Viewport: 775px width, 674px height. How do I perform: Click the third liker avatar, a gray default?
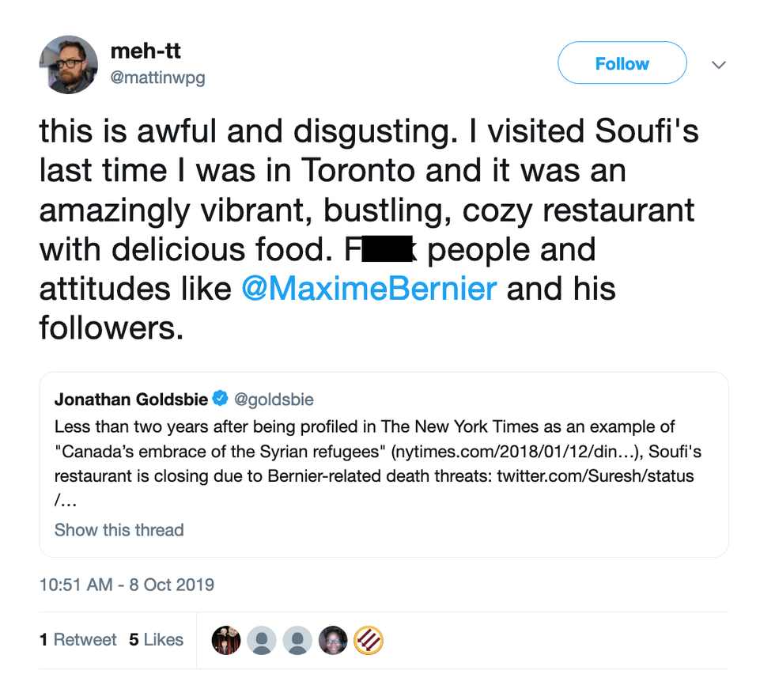(297, 640)
